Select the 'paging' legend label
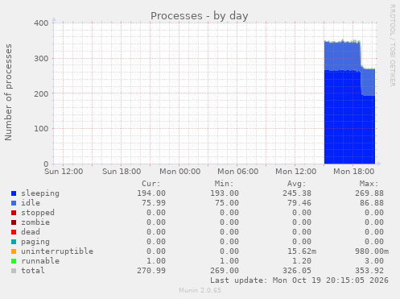The width and height of the screenshot is (400, 299). 35,242
